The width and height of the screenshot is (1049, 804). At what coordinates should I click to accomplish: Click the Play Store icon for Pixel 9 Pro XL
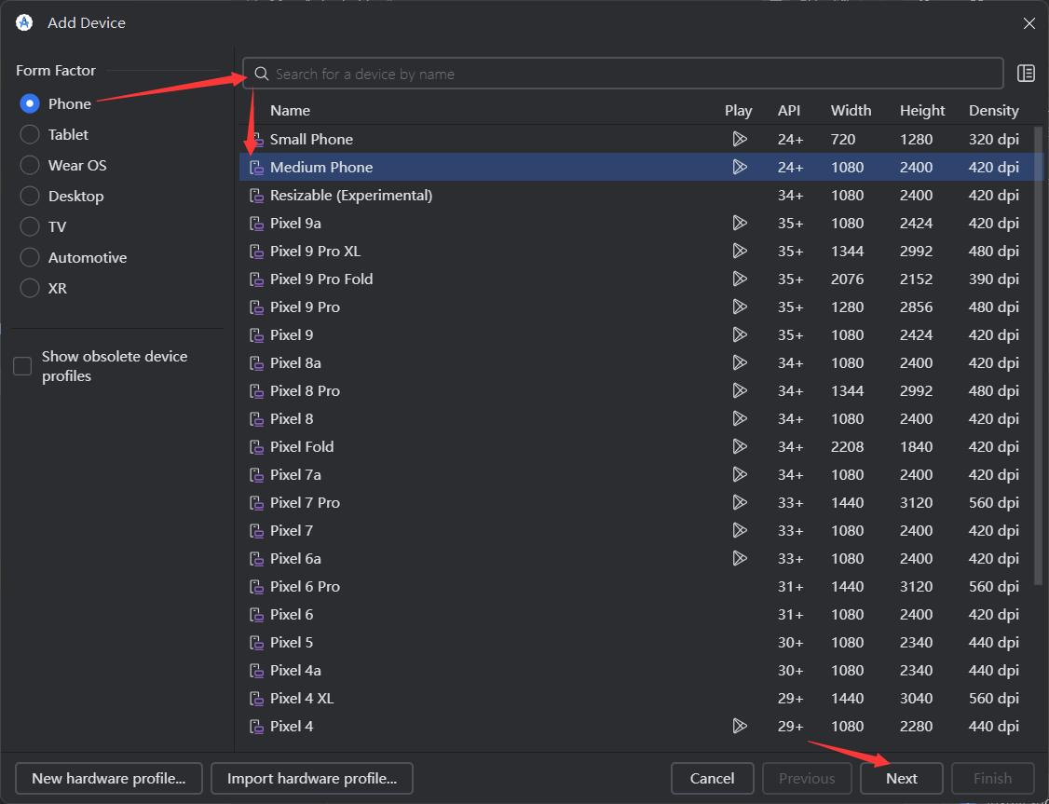coord(740,251)
